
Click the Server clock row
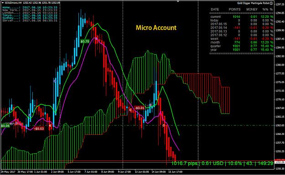pyautogui.click(x=30, y=21)
